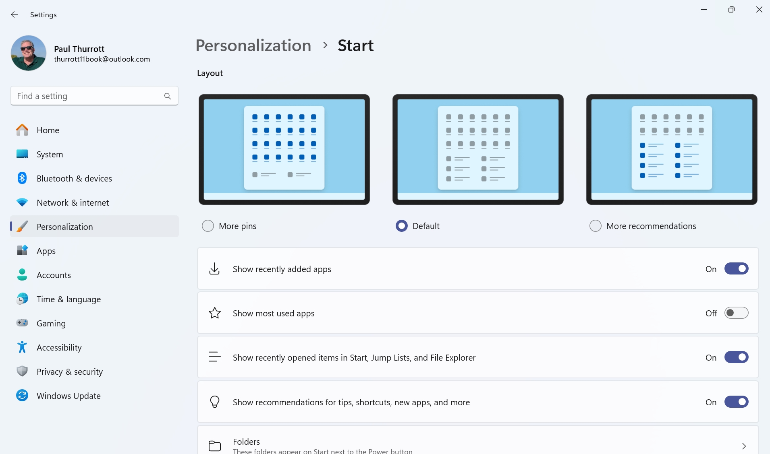Open the Apps settings section
Viewport: 770px width, 454px height.
[x=46, y=251]
